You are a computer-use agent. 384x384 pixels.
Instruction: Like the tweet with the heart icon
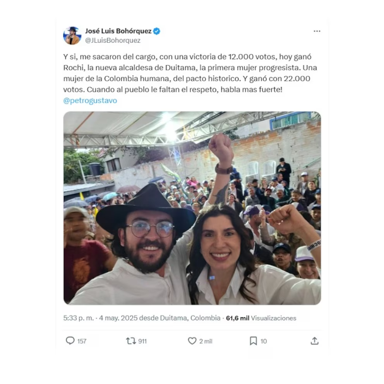tap(192, 341)
